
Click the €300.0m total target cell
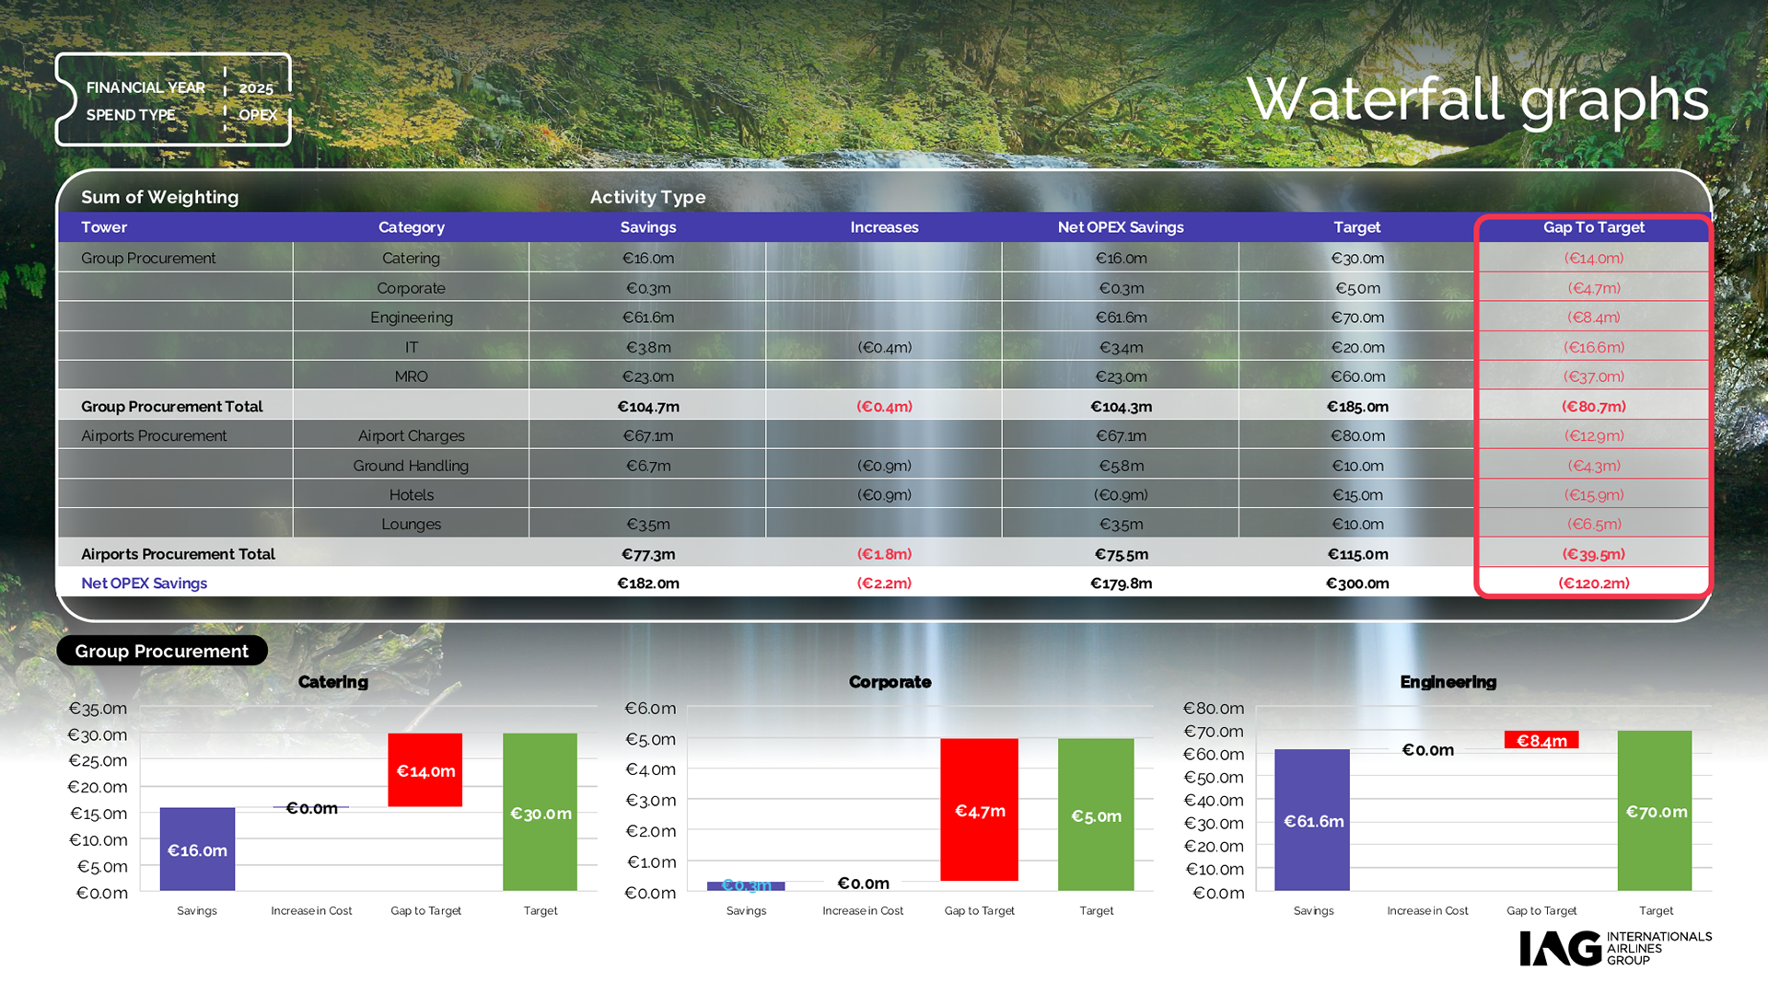tap(1356, 584)
